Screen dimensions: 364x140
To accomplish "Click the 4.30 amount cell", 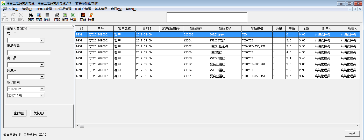I will (306, 52).
